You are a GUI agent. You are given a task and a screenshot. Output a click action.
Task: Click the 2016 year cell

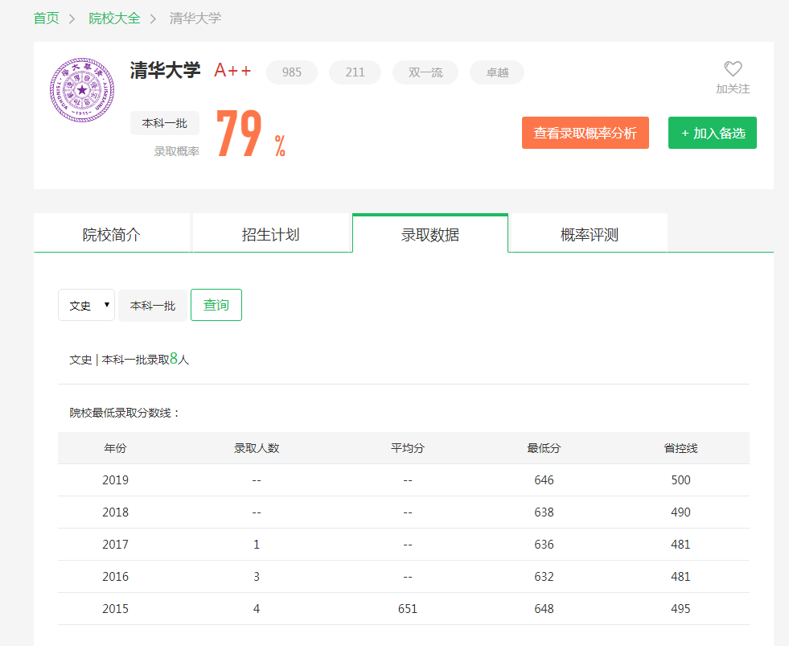pos(115,577)
